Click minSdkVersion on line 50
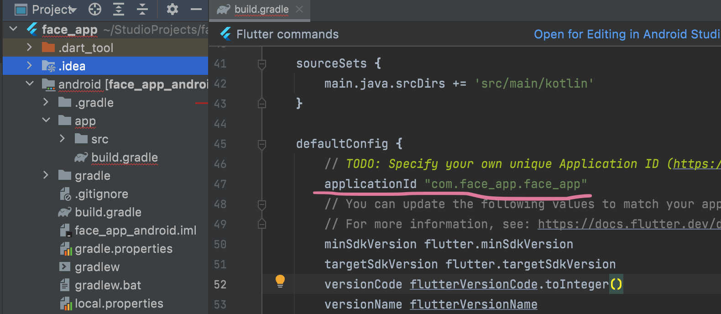Screen dimensions: 721x314 pyautogui.click(x=371, y=244)
